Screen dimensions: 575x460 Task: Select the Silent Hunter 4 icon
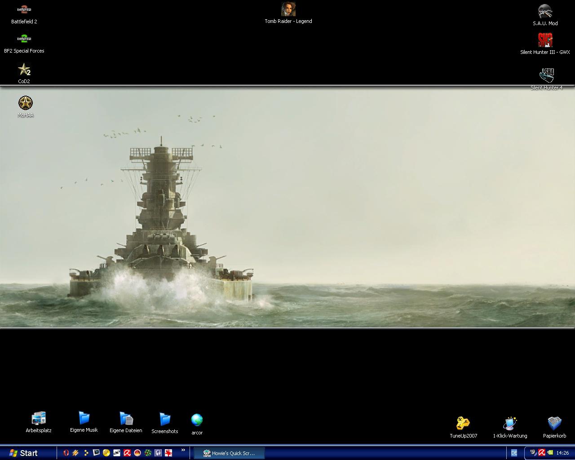(547, 79)
